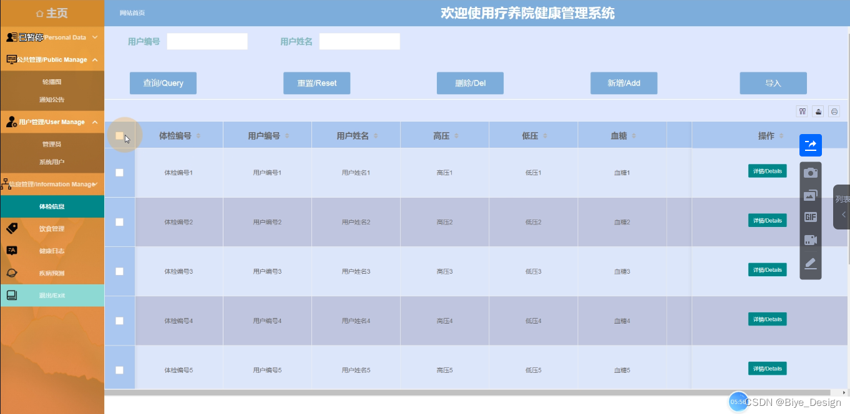The image size is (850, 414).
Task: Click the 删除/Del button
Action: [470, 83]
